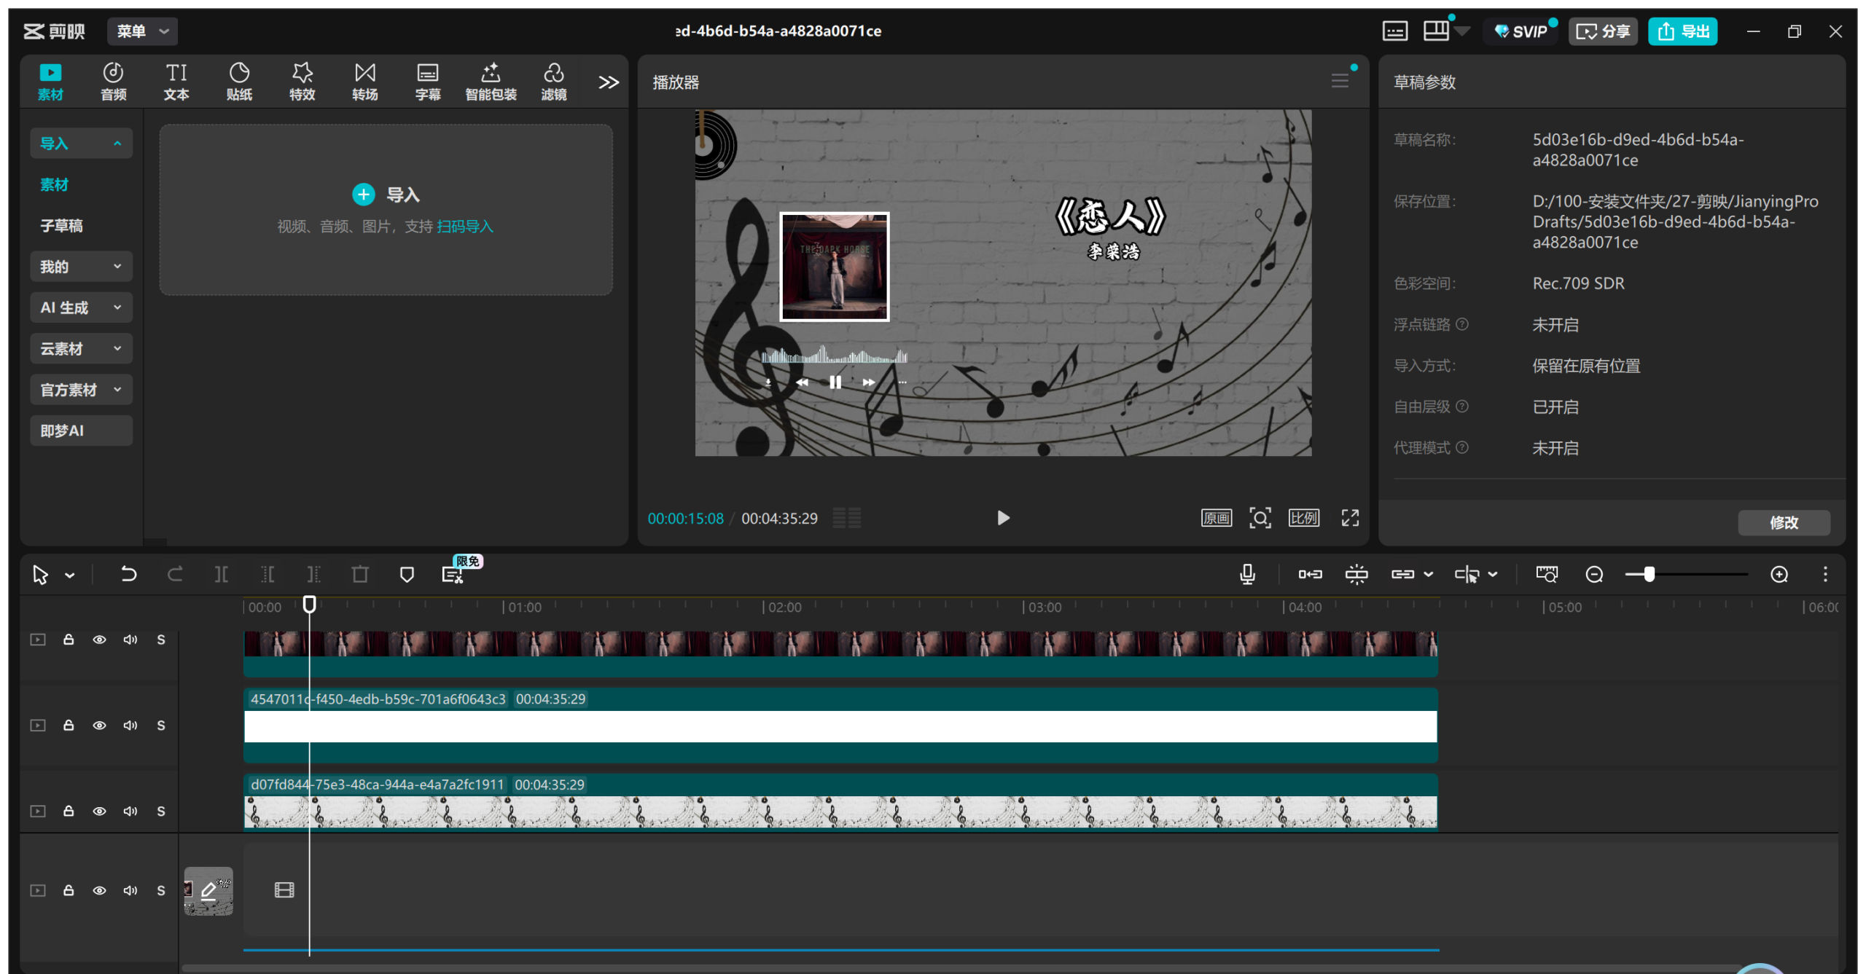Click the zoom-out timeline minus icon
Image resolution: width=1866 pixels, height=974 pixels.
point(1594,575)
